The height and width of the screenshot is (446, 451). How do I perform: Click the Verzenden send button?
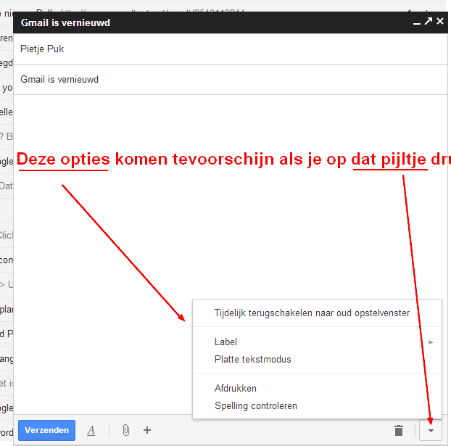[46, 430]
